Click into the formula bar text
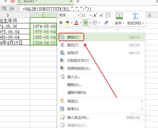The image size is (158, 128). [57, 9]
